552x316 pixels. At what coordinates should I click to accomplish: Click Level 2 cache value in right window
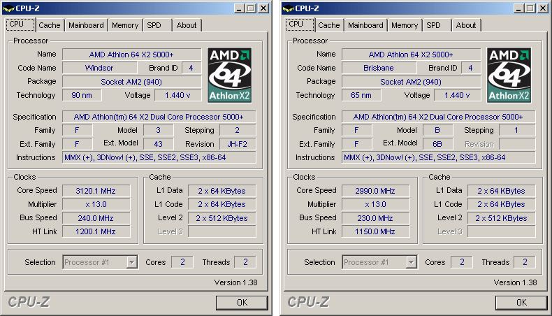pyautogui.click(x=501, y=218)
